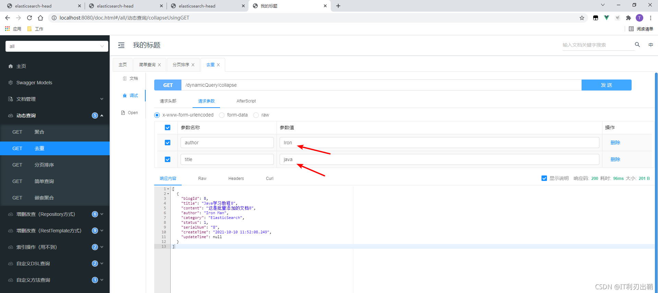
Task: Switch to the 请求头部 tab
Action: (168, 101)
